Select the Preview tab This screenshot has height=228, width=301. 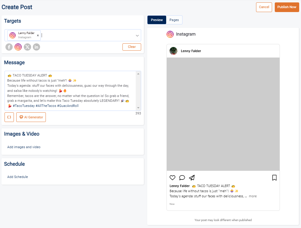tap(157, 20)
